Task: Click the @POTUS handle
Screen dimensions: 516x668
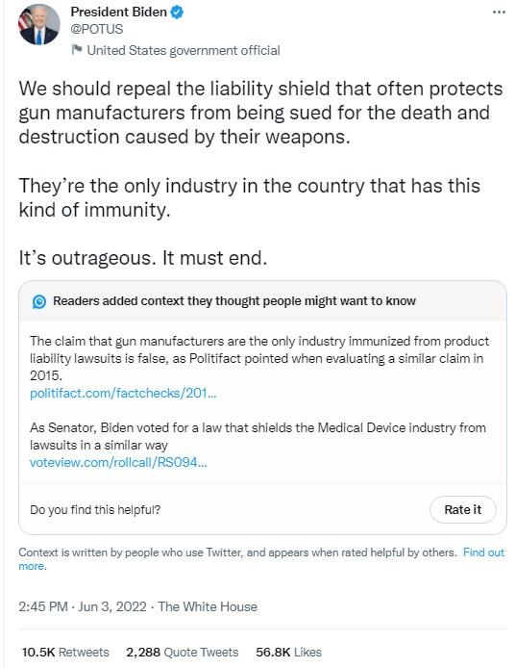Action: [x=96, y=29]
